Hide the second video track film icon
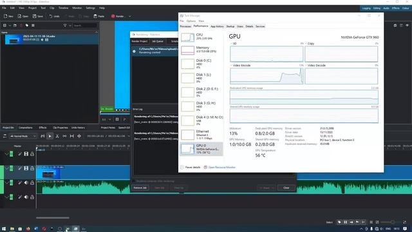Screen dimensions: 412x232 pos(26,168)
